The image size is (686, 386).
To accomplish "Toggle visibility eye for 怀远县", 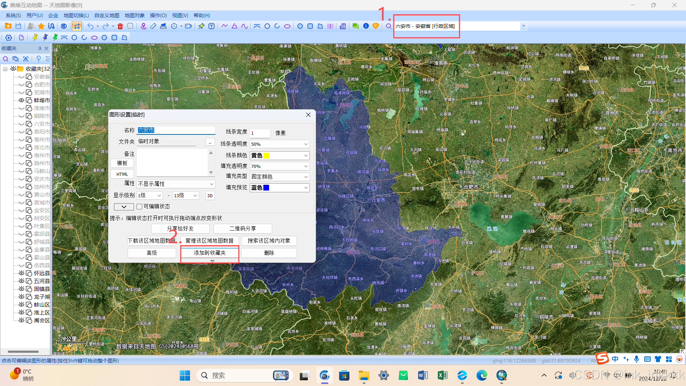I will click(21, 273).
